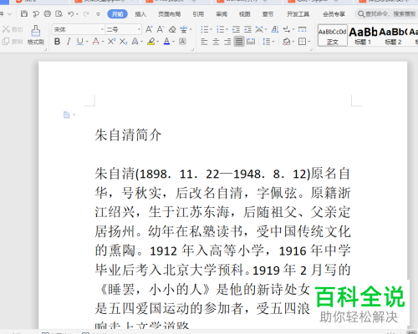418x334 pixels.
Task: Click the Cut (剪切) scissors button
Action: (x=13, y=29)
